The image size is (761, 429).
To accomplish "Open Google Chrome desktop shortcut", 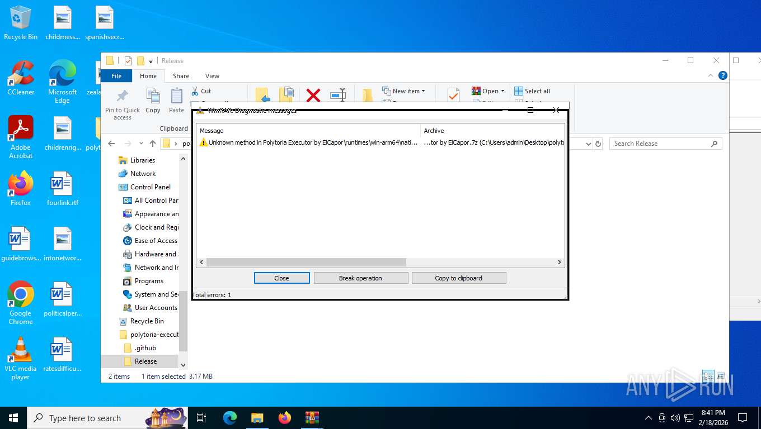I will click(x=21, y=303).
